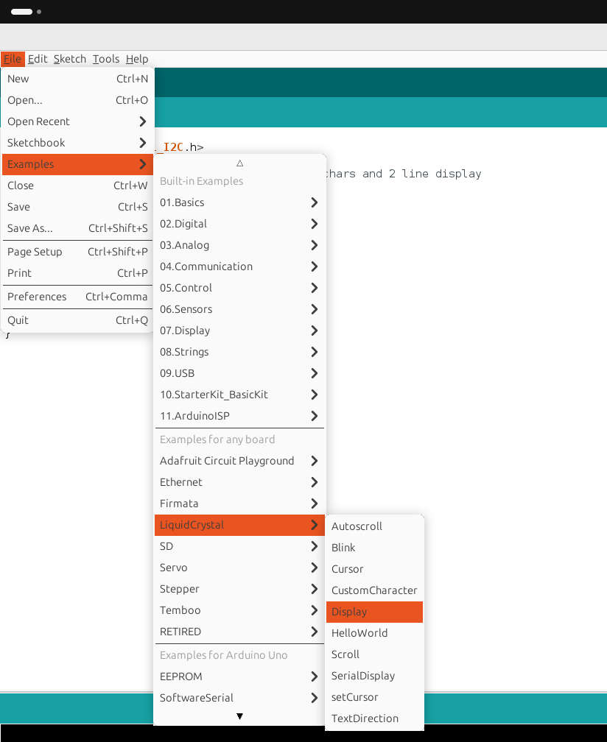Click the scroll-down triangle of Examples list
Viewport: 607px width, 742px height.
point(239,716)
